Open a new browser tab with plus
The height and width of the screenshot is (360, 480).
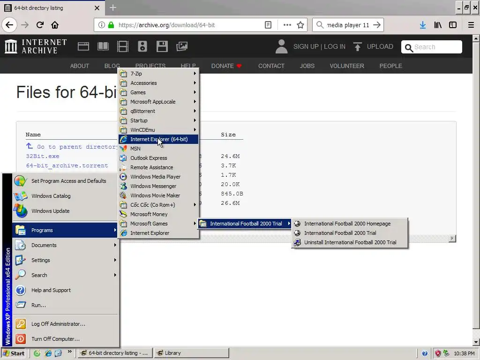coord(113,7)
